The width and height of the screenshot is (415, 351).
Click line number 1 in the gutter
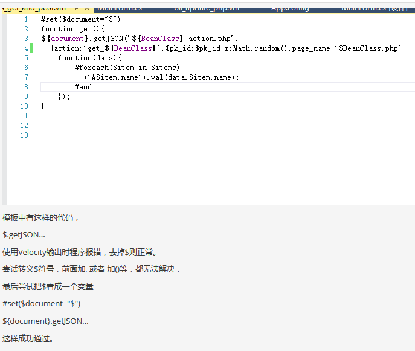[x=26, y=19]
